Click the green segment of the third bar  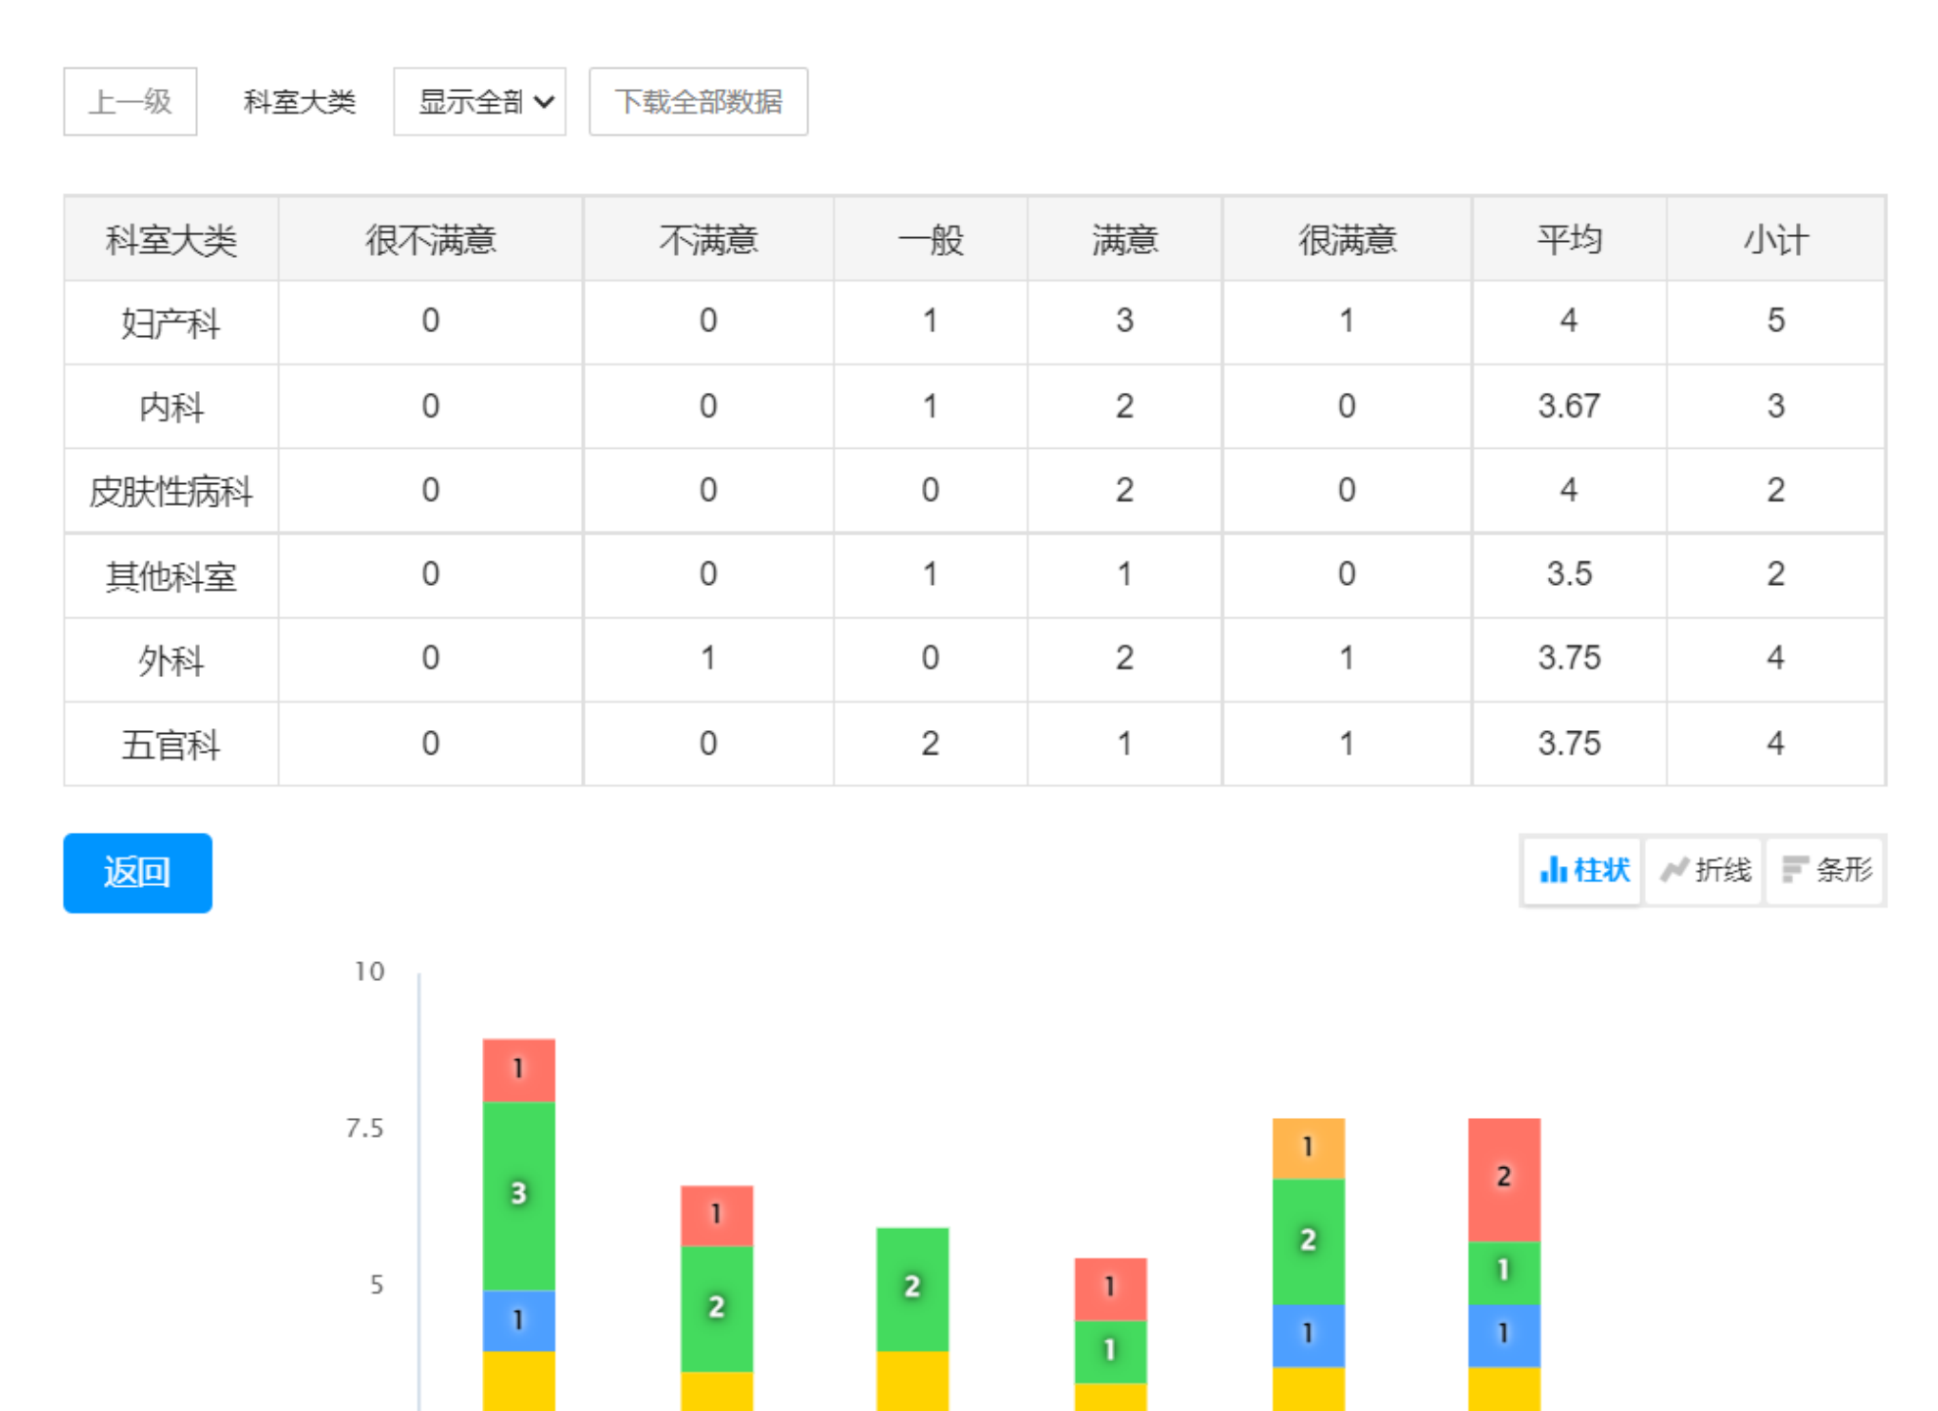point(912,1289)
